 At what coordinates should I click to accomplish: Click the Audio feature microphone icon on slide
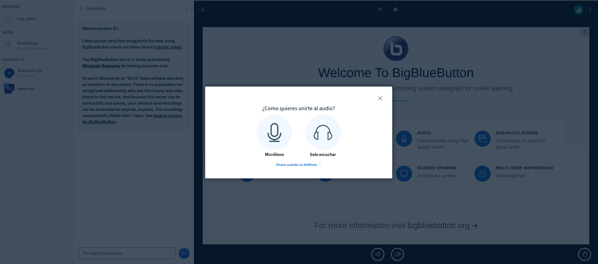(x=404, y=139)
